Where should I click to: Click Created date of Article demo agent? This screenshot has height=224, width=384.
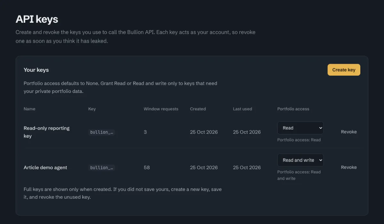click(204, 168)
